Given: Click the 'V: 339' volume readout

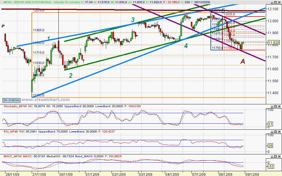Looking at the screenshot, I should pyautogui.click(x=186, y=2).
